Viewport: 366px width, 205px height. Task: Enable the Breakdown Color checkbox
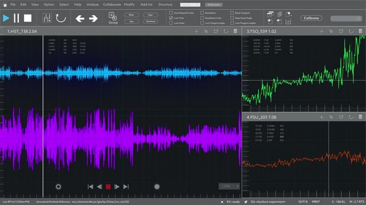pyautogui.click(x=202, y=18)
